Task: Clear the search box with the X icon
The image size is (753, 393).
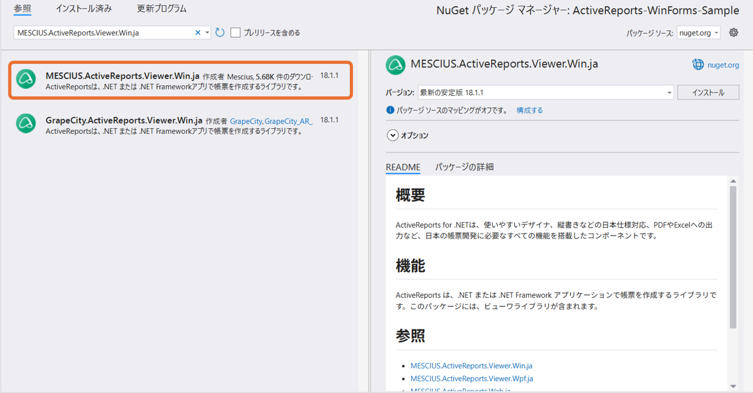Action: pyautogui.click(x=198, y=32)
